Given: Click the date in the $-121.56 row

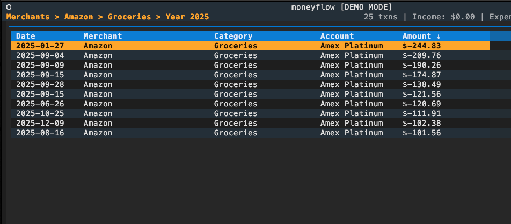Looking at the screenshot, I should click(x=40, y=94).
